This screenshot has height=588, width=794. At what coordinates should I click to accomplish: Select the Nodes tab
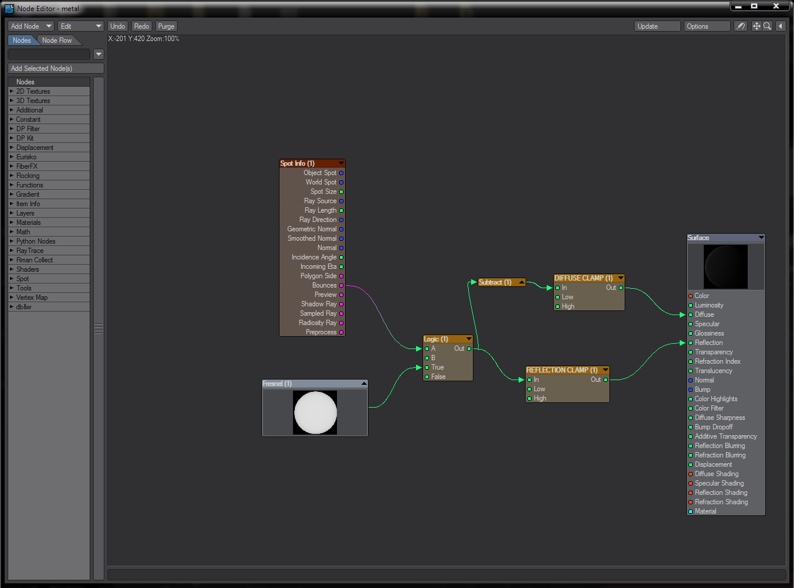tap(22, 40)
